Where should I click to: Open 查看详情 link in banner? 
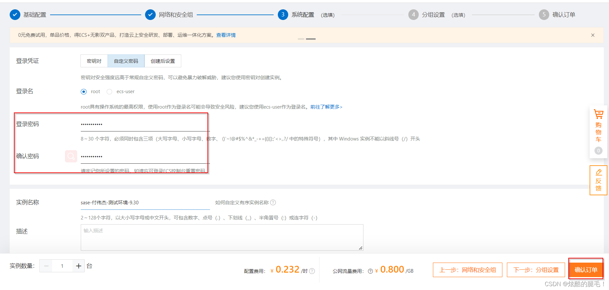(226, 35)
